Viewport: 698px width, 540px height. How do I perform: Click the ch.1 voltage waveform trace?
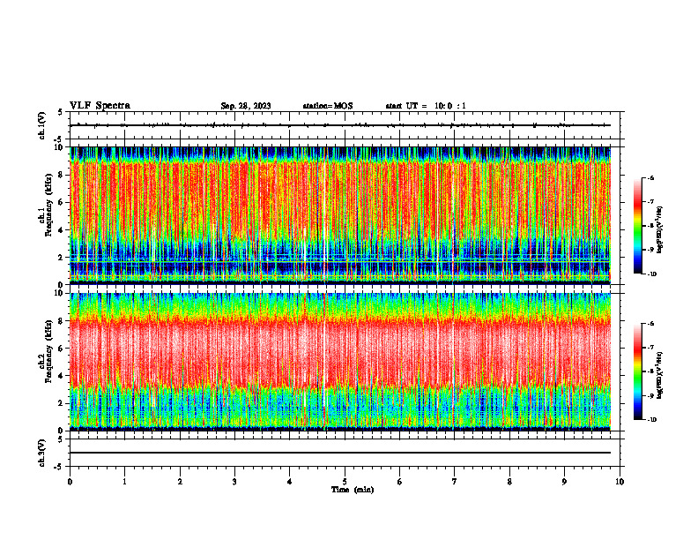click(x=340, y=125)
